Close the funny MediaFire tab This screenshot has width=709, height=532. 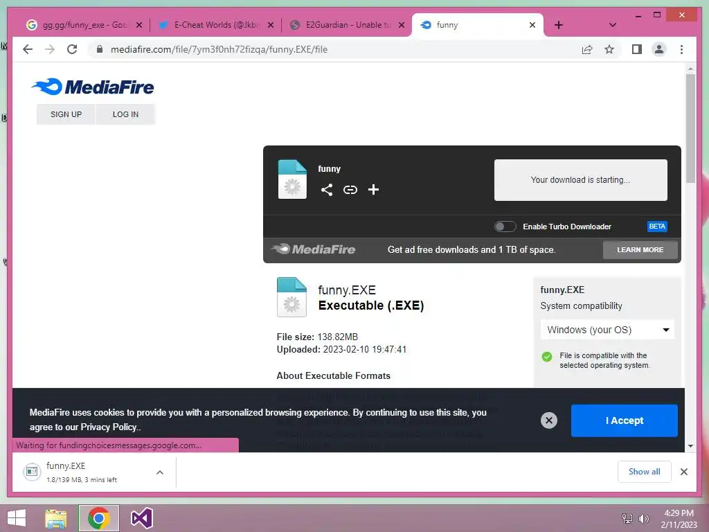click(x=532, y=25)
